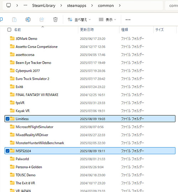
Task: Click the TDUSC Demo folder icon
Action: [x=12, y=175]
